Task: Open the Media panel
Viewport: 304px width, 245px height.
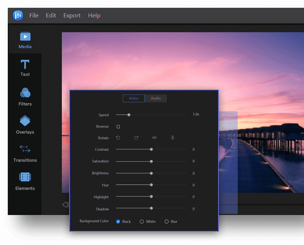Action: click(x=25, y=40)
